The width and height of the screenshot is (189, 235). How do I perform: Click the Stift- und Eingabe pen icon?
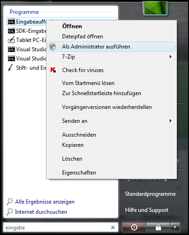point(11,68)
